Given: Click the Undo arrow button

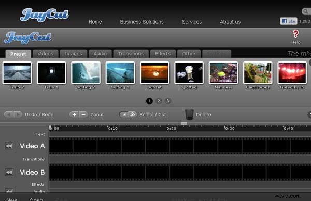Looking at the screenshot, I should point(8,114).
